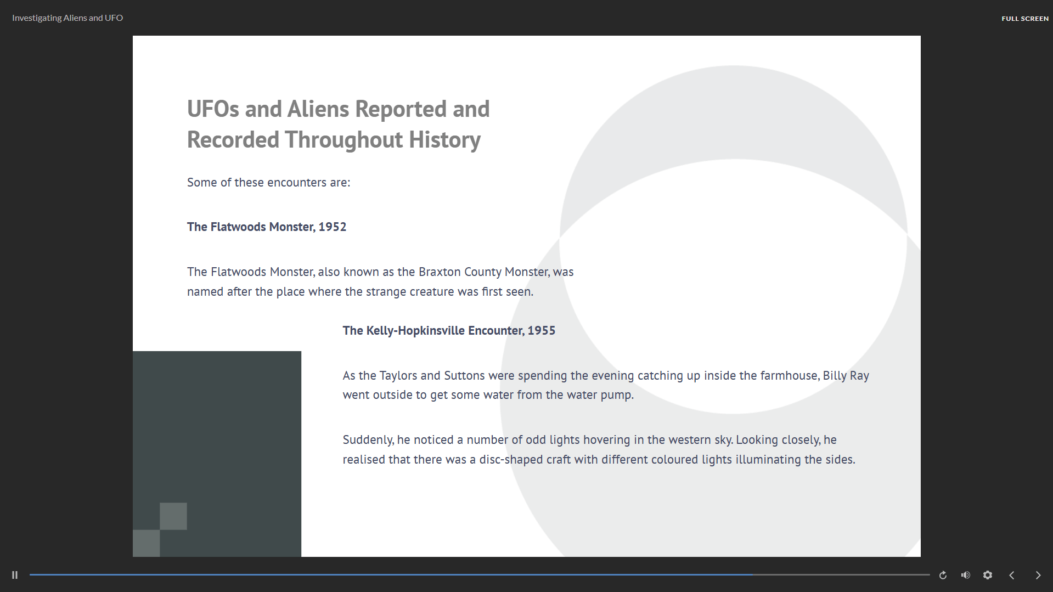Click the paragraph about Billy Ray

tap(605, 385)
